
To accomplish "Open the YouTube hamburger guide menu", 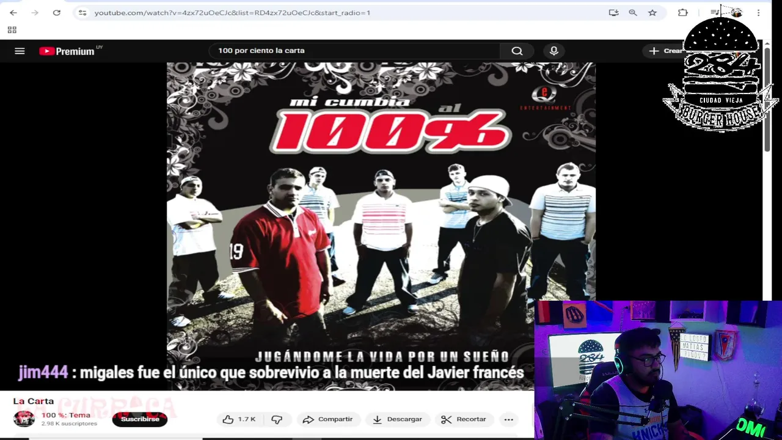I will click(20, 51).
